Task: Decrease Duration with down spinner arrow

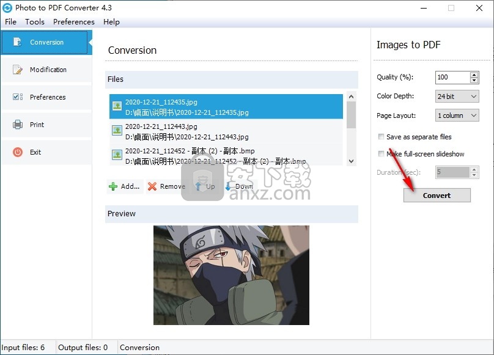Action: [x=474, y=175]
